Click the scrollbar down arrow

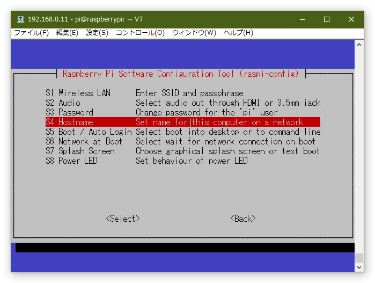(x=359, y=267)
